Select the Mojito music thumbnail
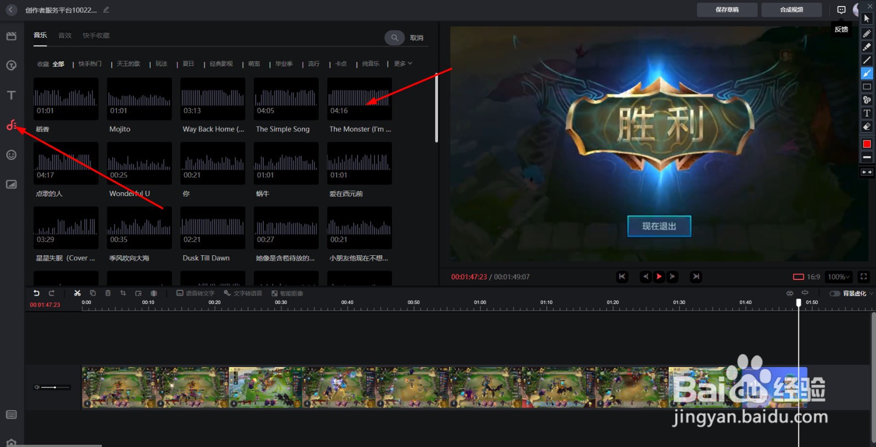Viewport: 876px width, 447px height. point(139,99)
